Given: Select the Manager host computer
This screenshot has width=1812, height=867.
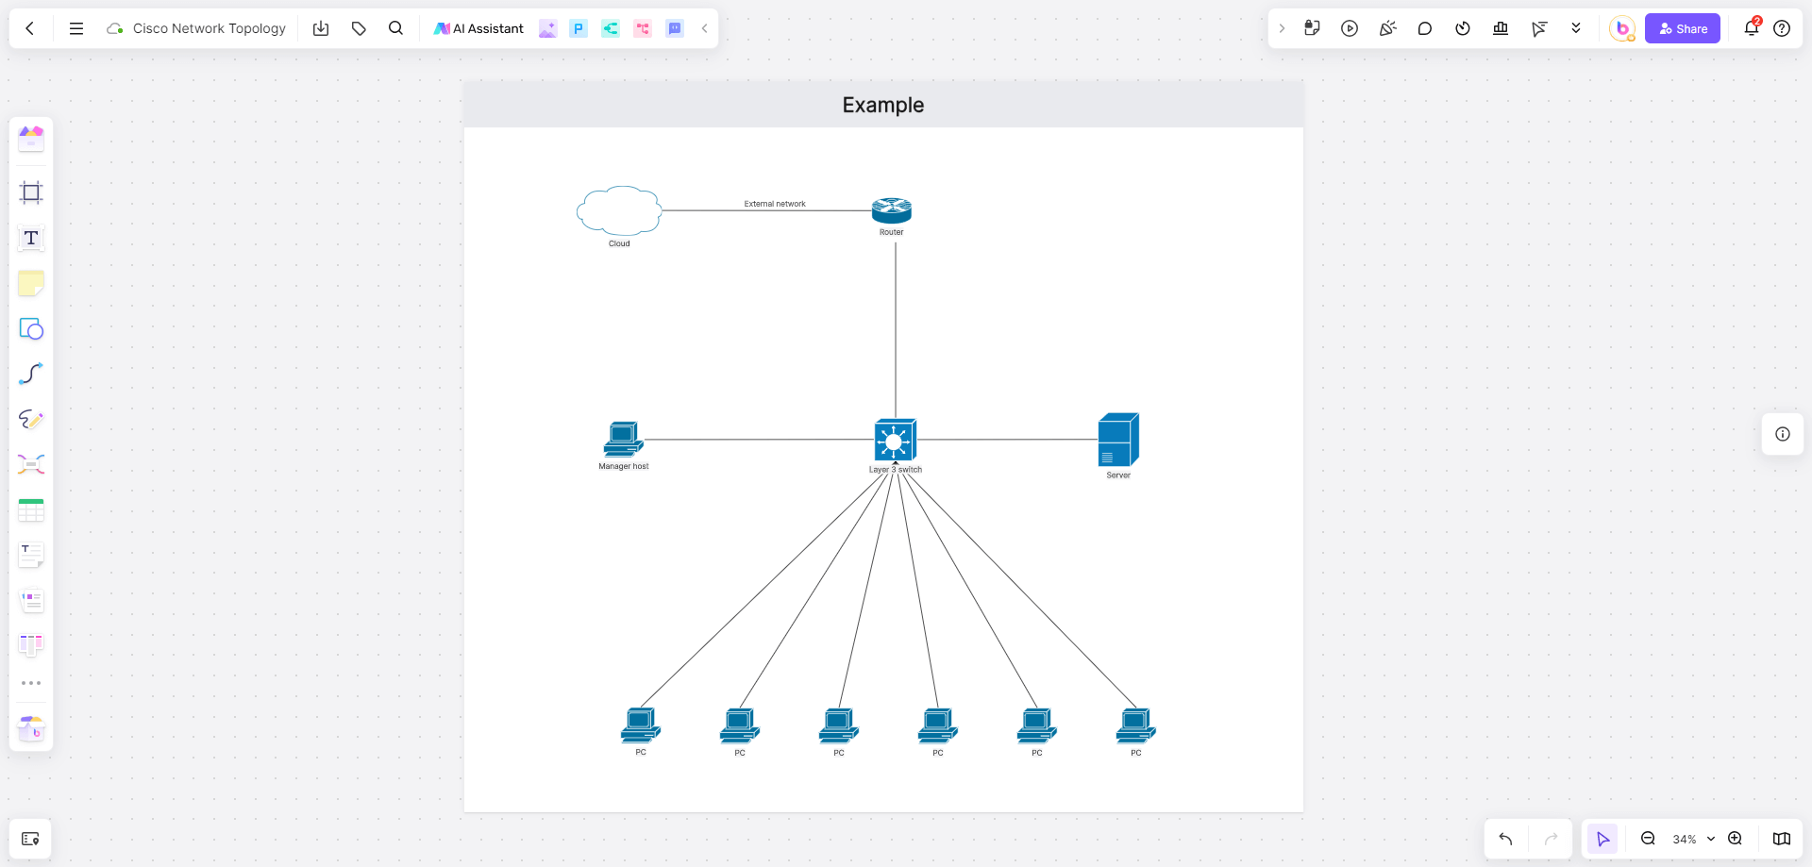Looking at the screenshot, I should pos(624,440).
